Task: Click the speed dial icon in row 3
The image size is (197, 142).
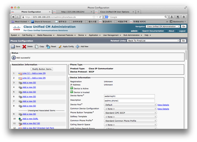Action: [x=20, y=83]
